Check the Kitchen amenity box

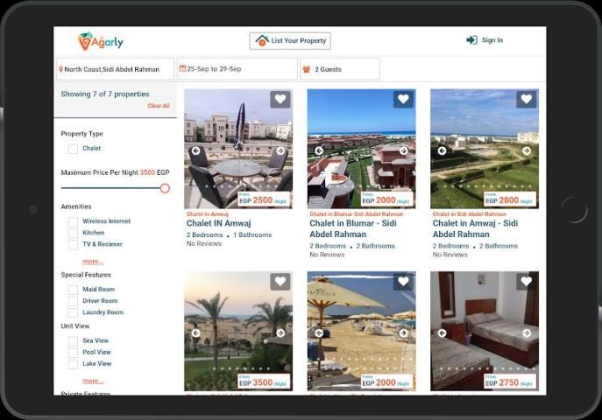pyautogui.click(x=73, y=233)
